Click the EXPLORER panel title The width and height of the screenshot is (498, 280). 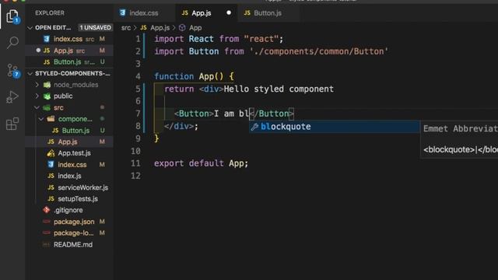tap(50, 13)
